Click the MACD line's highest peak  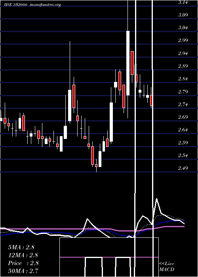click(x=157, y=199)
